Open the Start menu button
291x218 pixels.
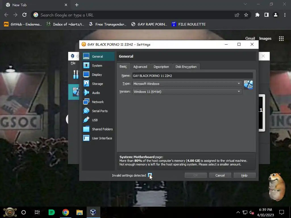pos(10,212)
